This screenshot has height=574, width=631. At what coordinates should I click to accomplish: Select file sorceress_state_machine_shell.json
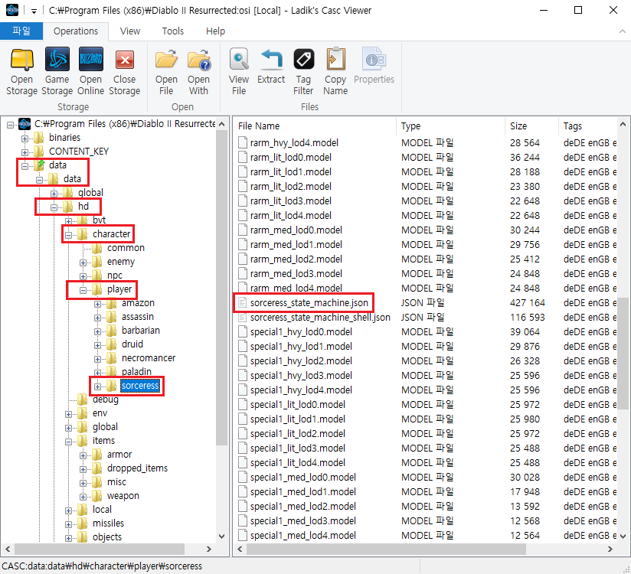point(320,317)
